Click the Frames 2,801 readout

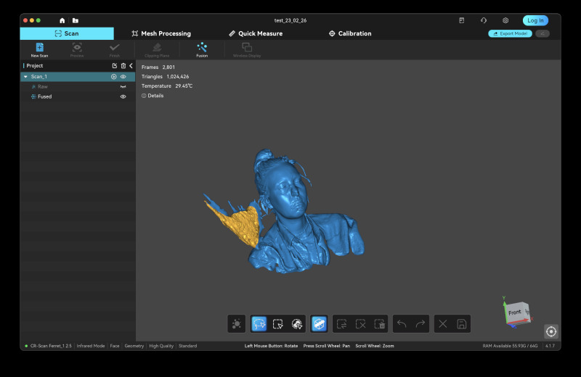pos(158,67)
